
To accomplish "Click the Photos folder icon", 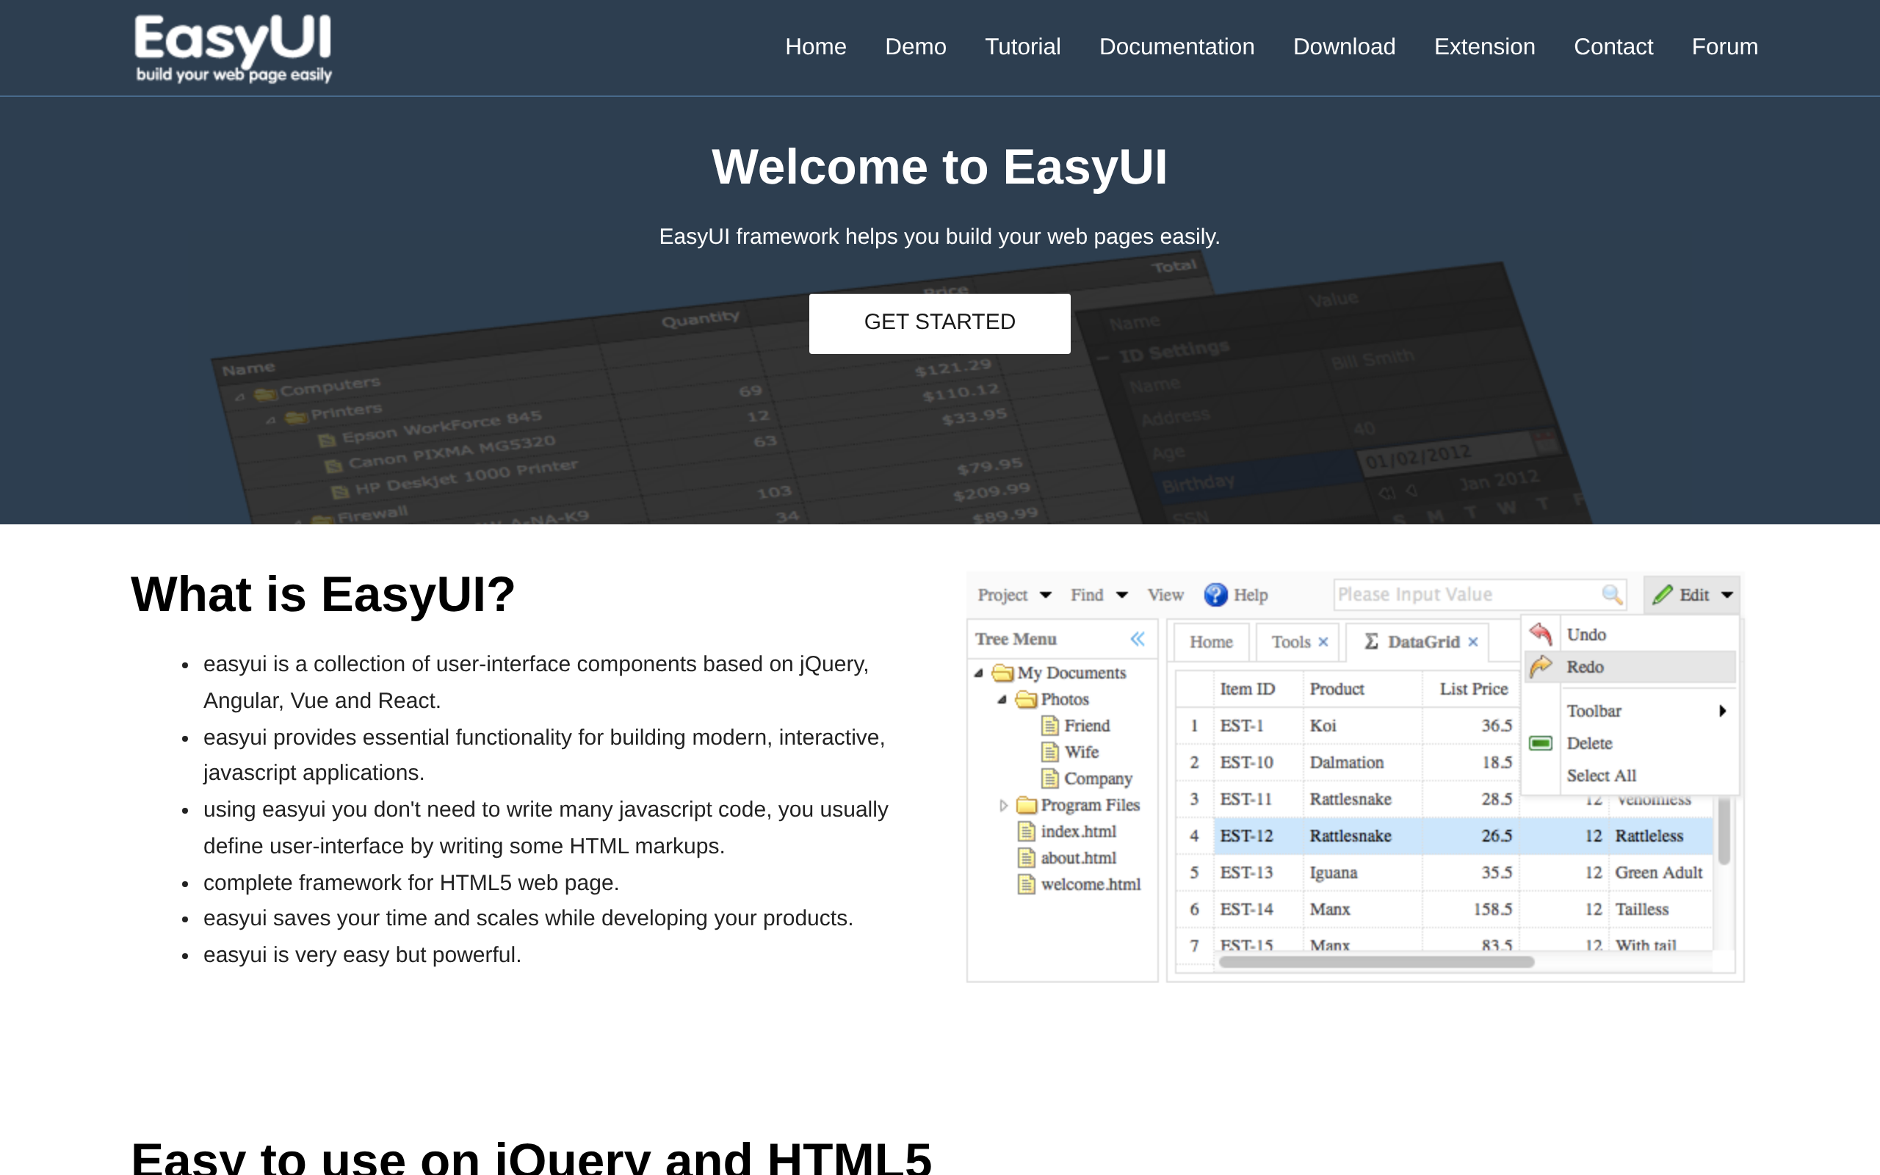I will [x=1025, y=698].
